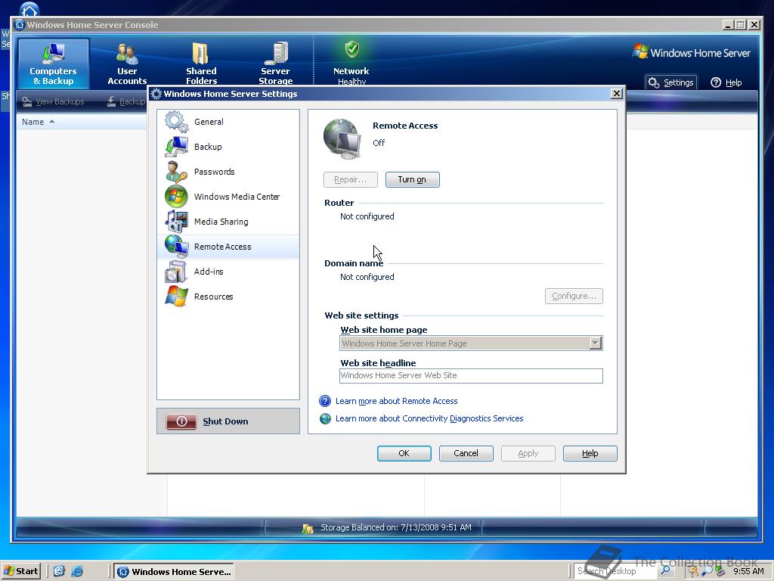Open Help from dialog bottom buttons

(x=590, y=453)
